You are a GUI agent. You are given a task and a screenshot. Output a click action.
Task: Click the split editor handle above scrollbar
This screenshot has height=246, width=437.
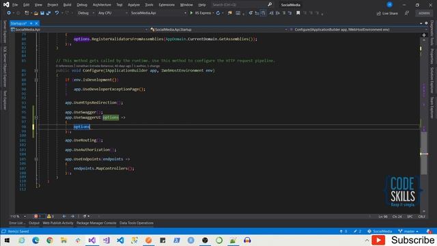pyautogui.click(x=424, y=35)
